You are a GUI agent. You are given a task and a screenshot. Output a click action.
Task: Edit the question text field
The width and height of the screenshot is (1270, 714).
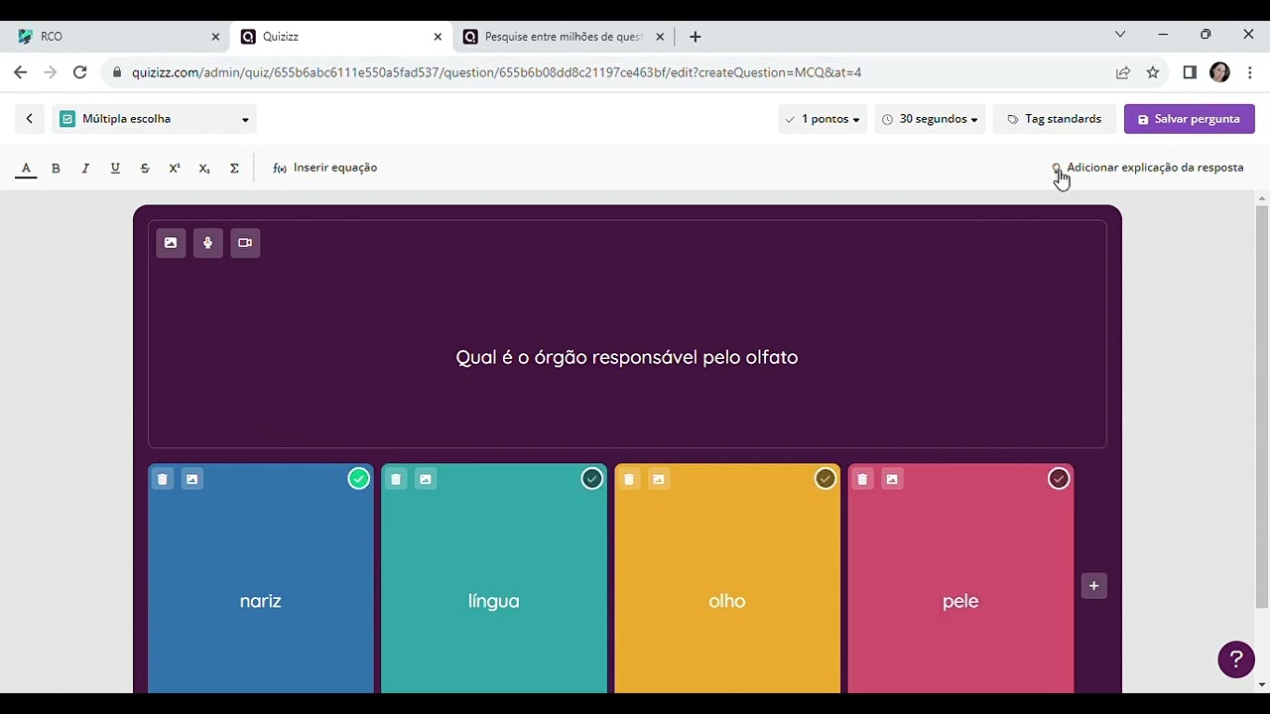627,357
